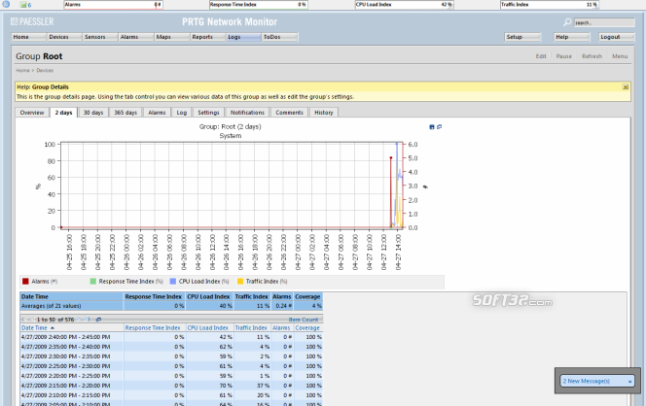Click the green Response Time Index legend swatch
The image size is (646, 406).
(x=93, y=282)
